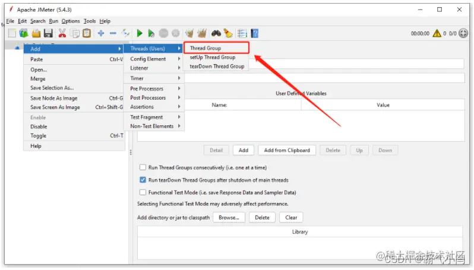Collapse all nodes with the minus icon

click(113, 33)
